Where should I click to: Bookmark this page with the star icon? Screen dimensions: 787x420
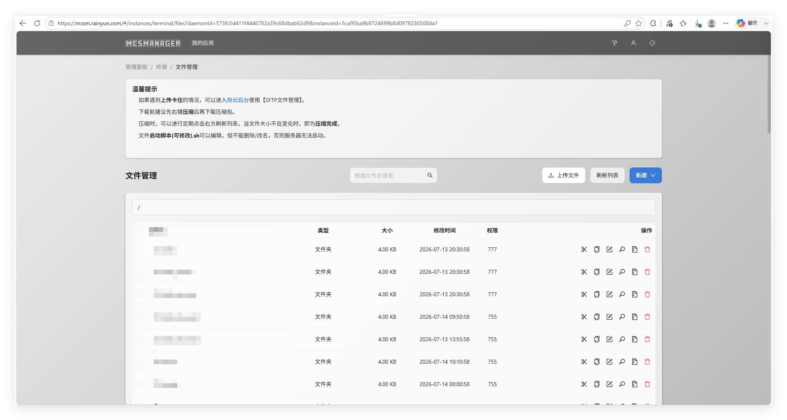click(639, 23)
